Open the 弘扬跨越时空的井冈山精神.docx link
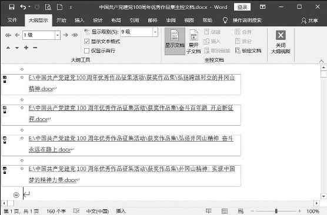This screenshot has height=215, width=327. point(132,83)
